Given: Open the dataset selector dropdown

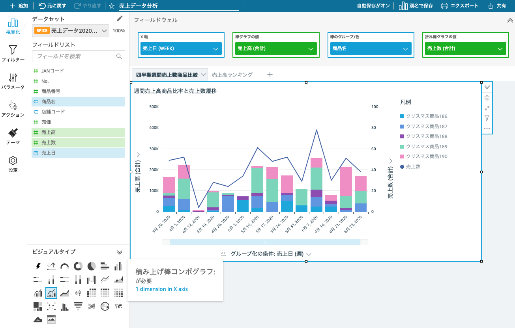Looking at the screenshot, I should pyautogui.click(x=71, y=30).
